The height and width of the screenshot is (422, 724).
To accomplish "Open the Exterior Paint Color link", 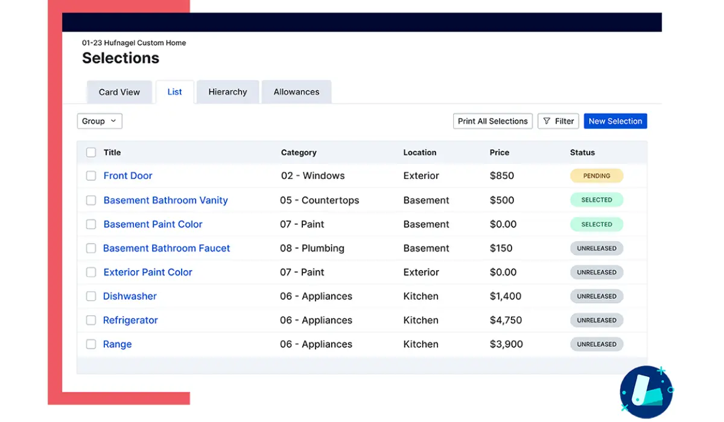I will tap(148, 272).
